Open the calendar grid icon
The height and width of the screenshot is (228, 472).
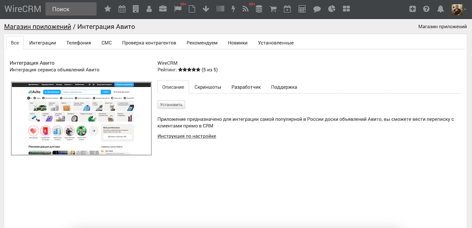122,9
